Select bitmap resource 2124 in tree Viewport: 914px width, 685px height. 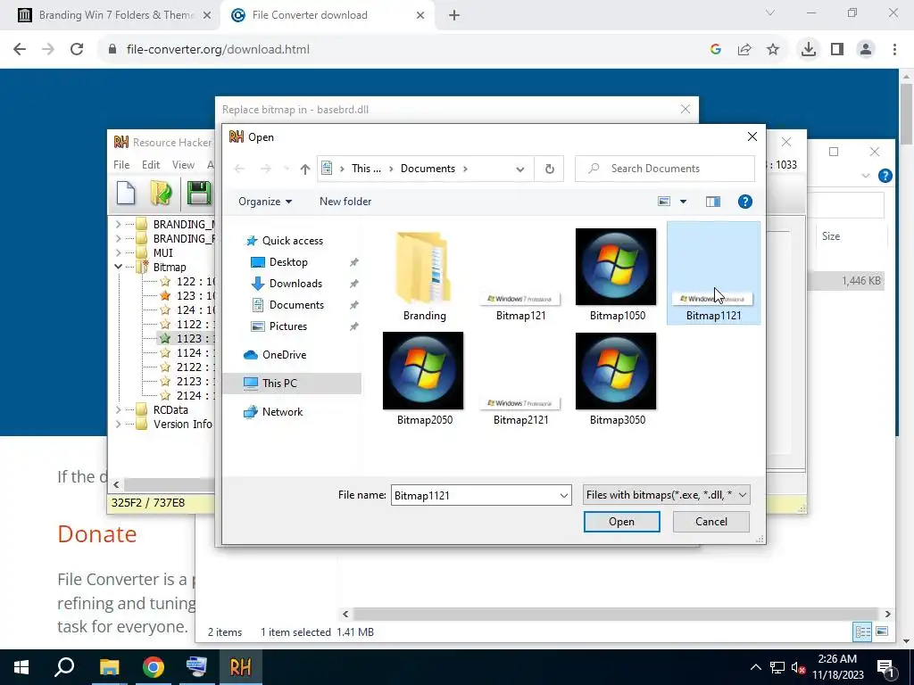(x=187, y=395)
